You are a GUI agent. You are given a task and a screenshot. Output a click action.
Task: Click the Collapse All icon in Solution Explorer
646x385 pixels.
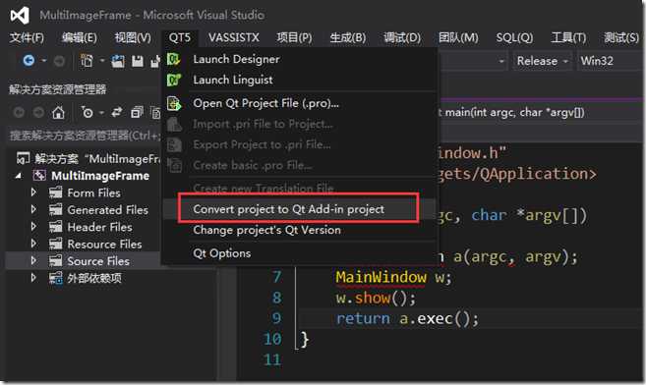pyautogui.click(x=137, y=112)
